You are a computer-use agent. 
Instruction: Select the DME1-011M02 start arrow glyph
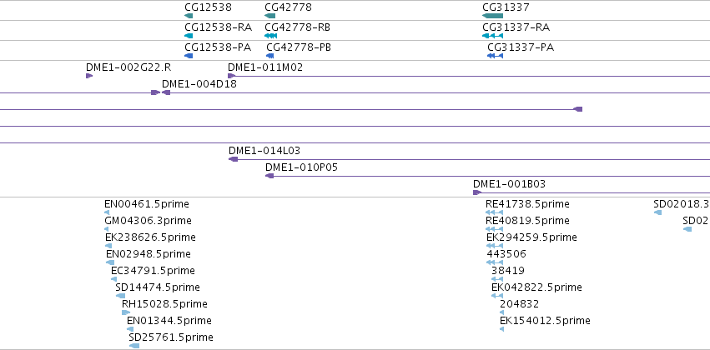[231, 76]
